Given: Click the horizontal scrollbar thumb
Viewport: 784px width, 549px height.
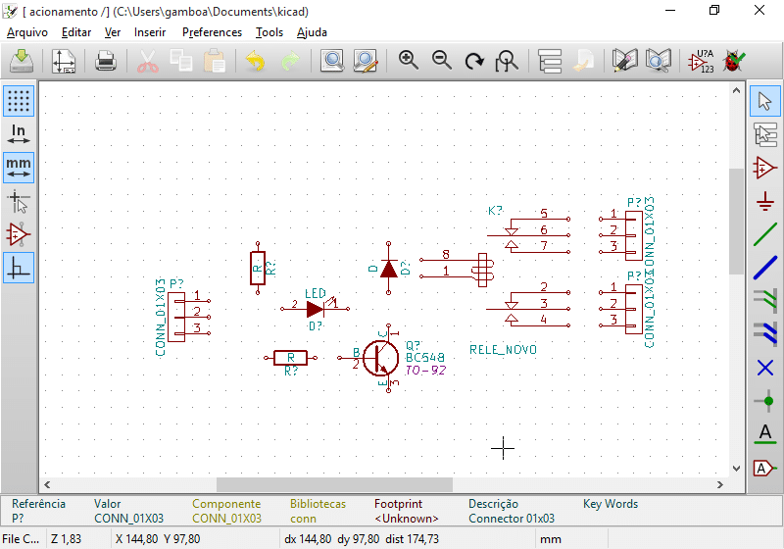Looking at the screenshot, I should pyautogui.click(x=334, y=484).
